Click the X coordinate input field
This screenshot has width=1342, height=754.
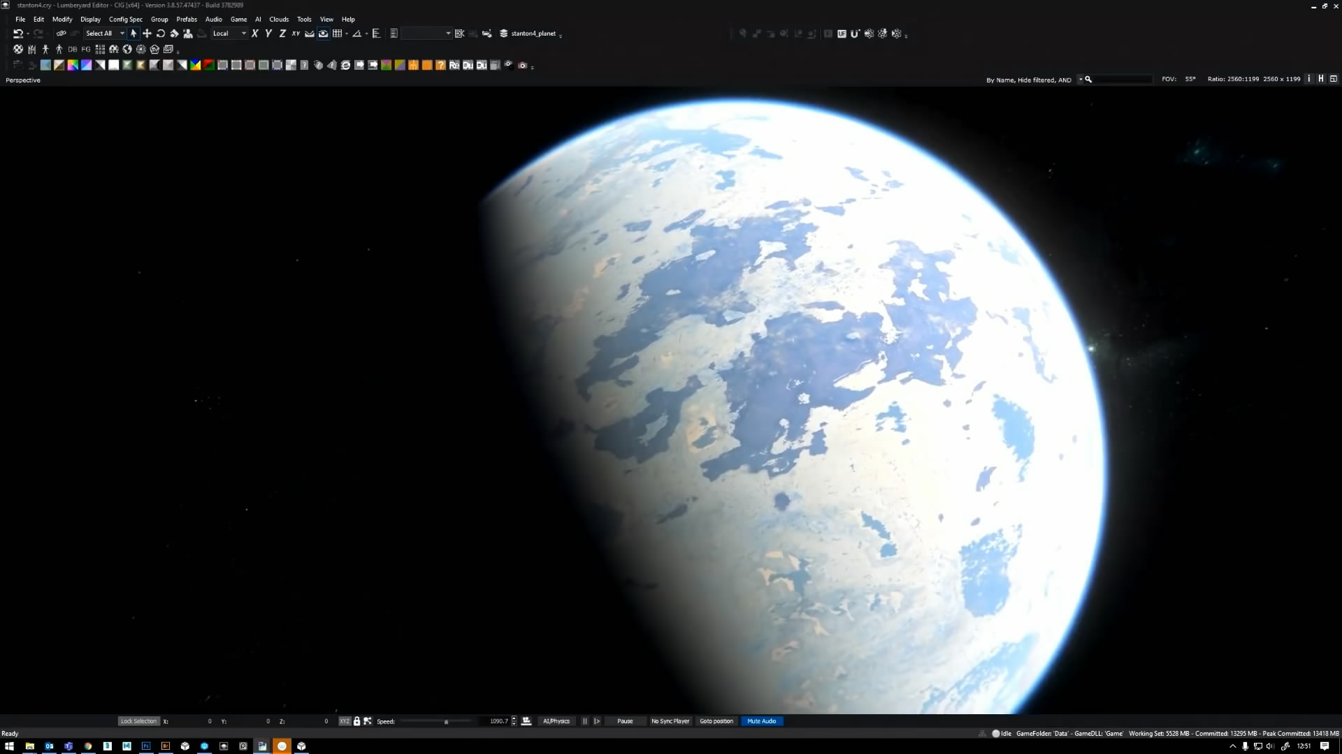(192, 721)
